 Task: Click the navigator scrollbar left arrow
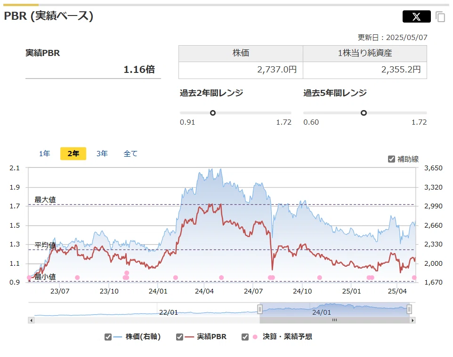tap(31, 320)
